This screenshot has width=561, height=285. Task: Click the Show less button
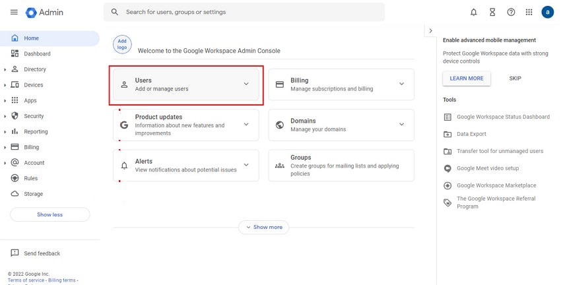tap(49, 214)
